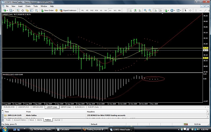The width and height of the screenshot is (211, 132).
Task: Open the '25$ BONUS for Mini FOREX' message
Action: click(x=106, y=115)
